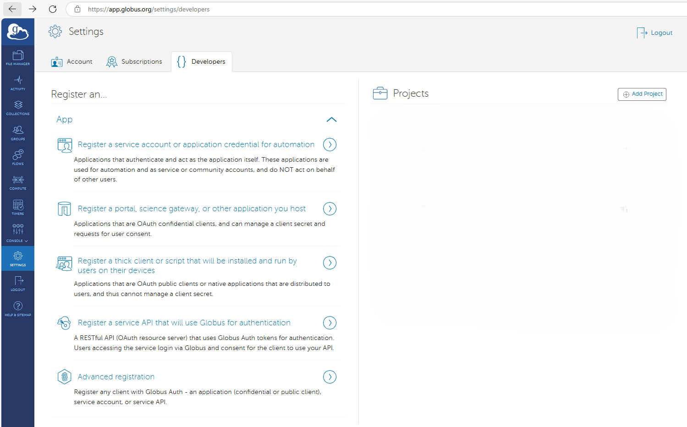Viewport: 687px width, 427px height.
Task: Select the Compute sidebar icon
Action: point(17,182)
